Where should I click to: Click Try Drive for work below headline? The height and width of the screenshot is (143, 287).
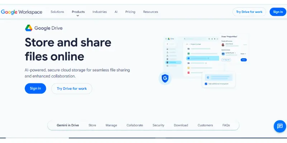tap(72, 89)
